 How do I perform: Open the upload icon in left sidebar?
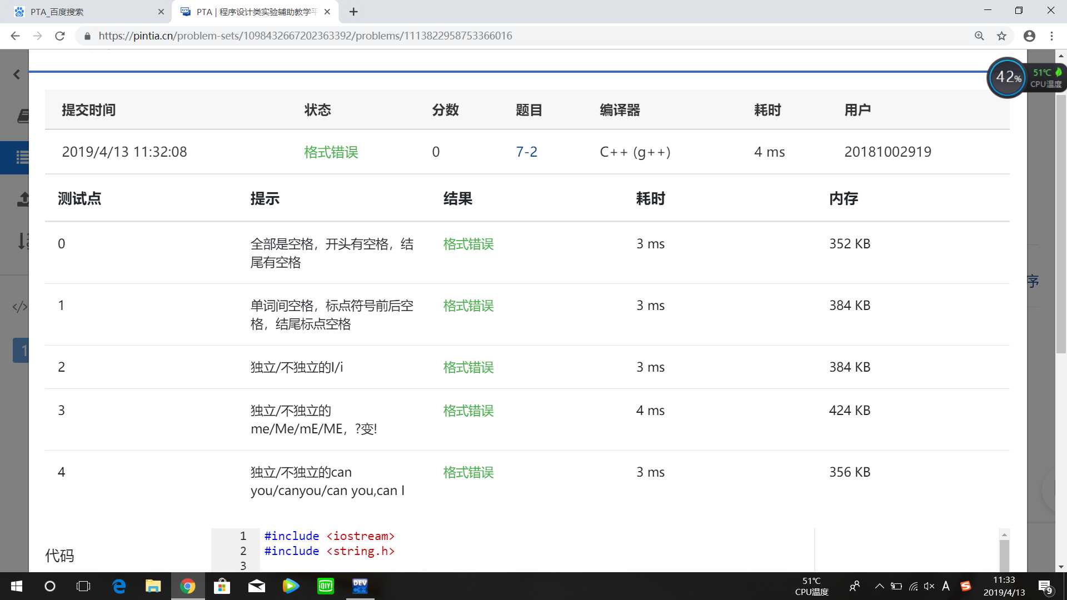coord(23,199)
